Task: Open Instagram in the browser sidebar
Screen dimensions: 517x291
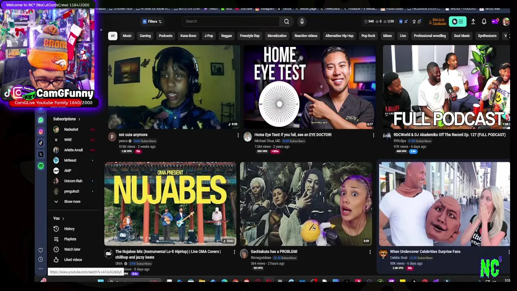Action: pyautogui.click(x=41, y=131)
